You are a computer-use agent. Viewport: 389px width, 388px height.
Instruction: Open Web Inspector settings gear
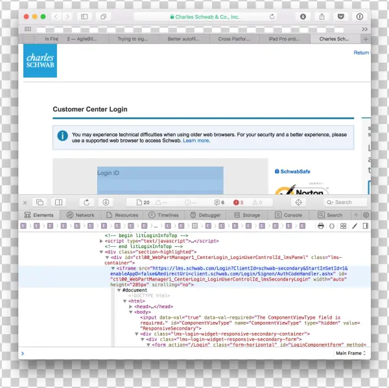click(366, 215)
